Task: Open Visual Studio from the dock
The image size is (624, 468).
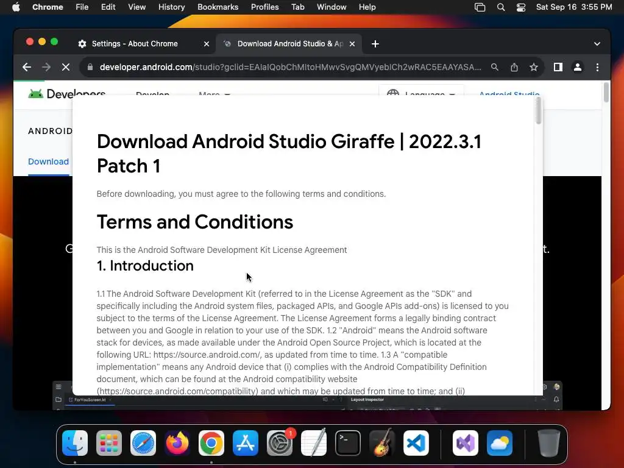Action: click(465, 443)
